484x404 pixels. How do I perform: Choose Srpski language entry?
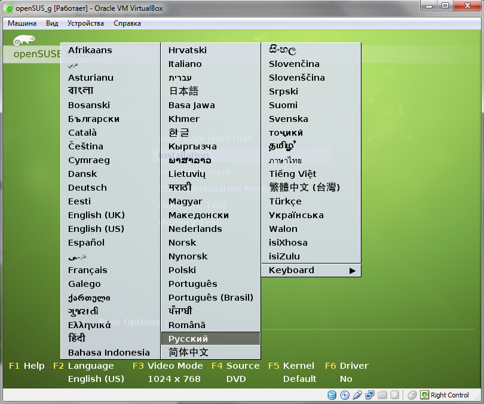[x=311, y=91]
